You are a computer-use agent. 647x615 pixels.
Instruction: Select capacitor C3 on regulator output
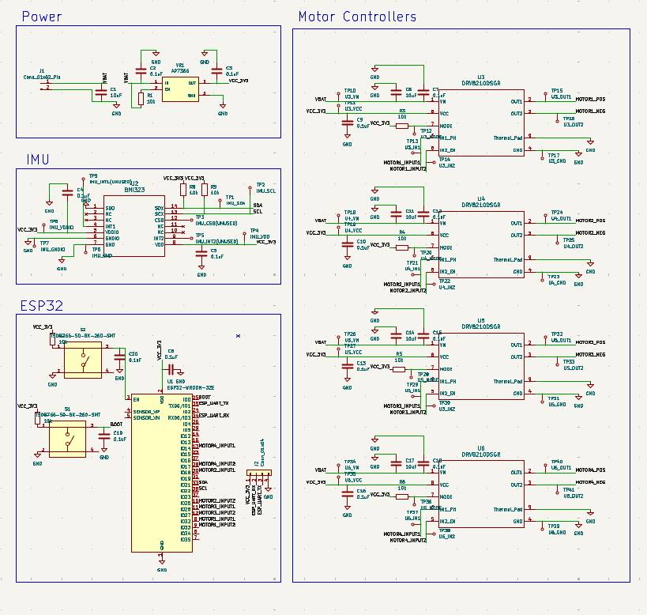point(216,71)
